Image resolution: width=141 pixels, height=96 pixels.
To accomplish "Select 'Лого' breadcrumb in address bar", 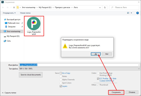I will 76,8.
